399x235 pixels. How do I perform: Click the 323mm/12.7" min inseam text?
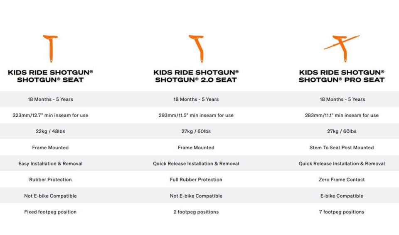50,115
